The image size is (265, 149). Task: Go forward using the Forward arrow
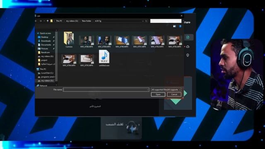(41, 21)
